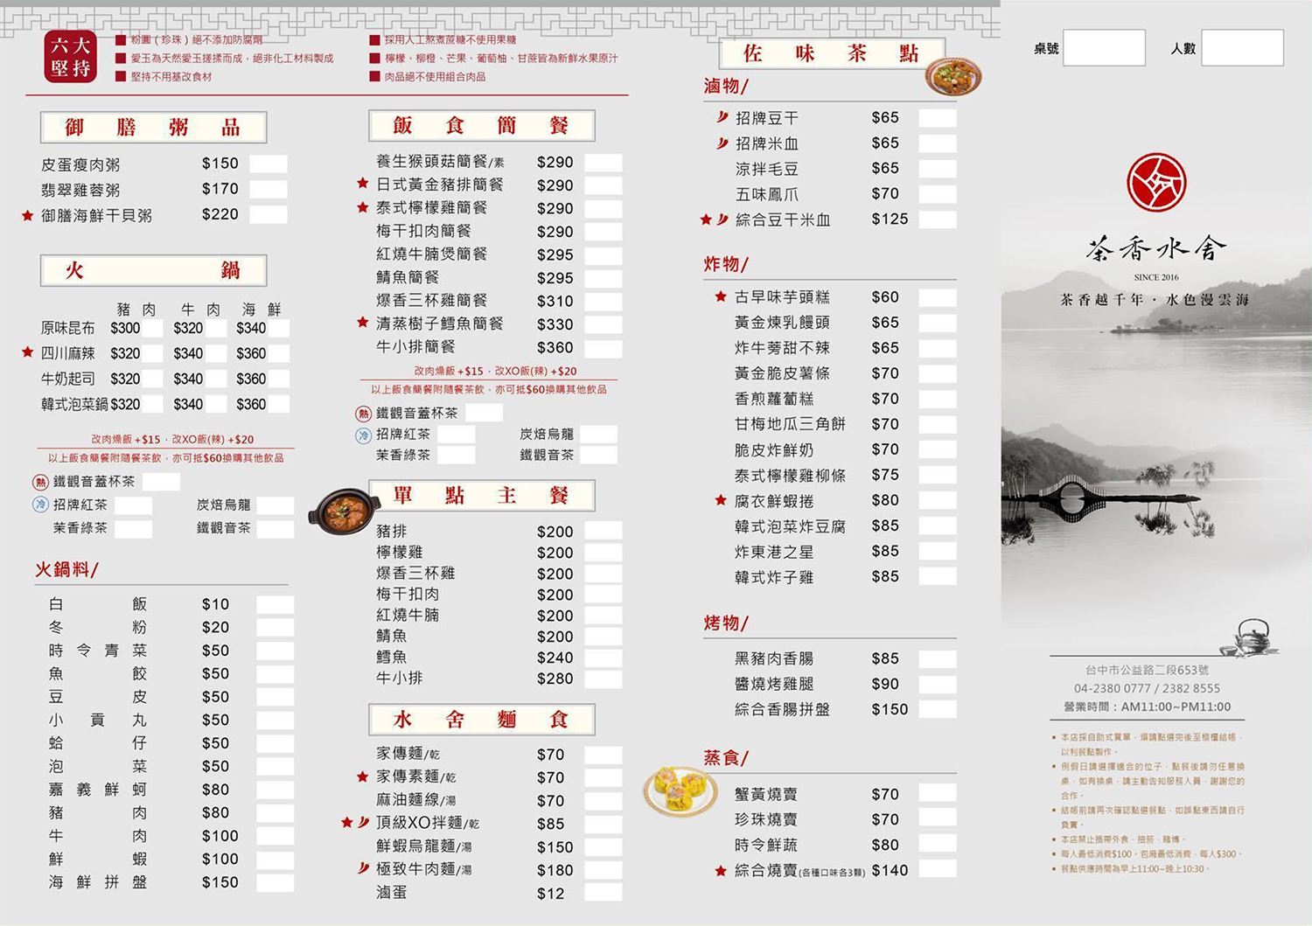This screenshot has height=926, width=1312.
Task: Click the red circular 茶香水舍 logo
Action: (1155, 183)
